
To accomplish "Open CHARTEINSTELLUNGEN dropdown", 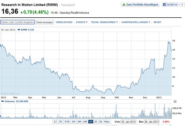I will pos(136,22).
